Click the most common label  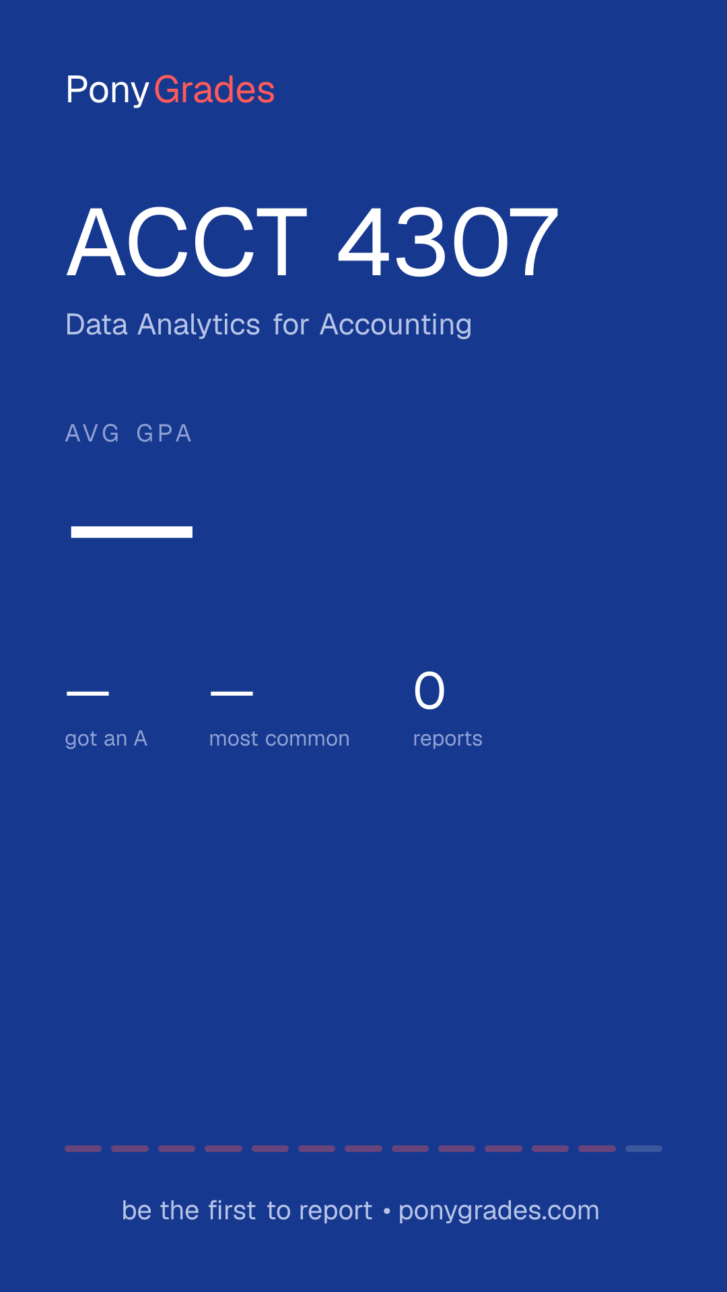[279, 739]
